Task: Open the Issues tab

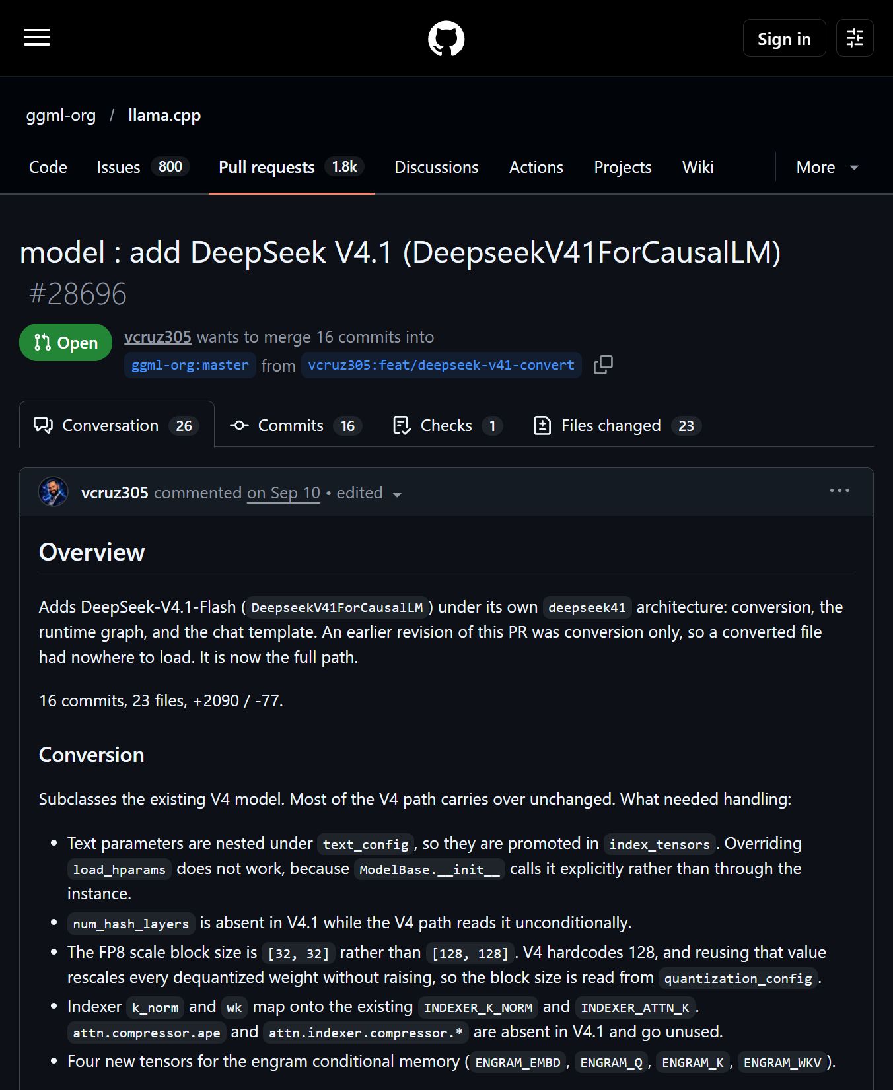Action: [x=143, y=168]
